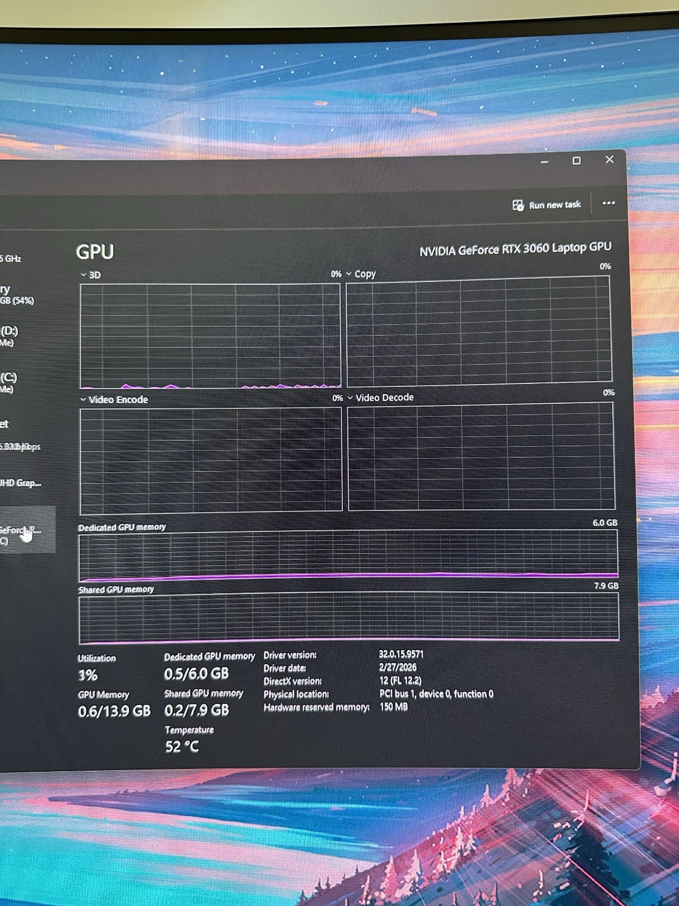Click the Shared GPU memory graph
The image size is (679, 906).
(349, 618)
